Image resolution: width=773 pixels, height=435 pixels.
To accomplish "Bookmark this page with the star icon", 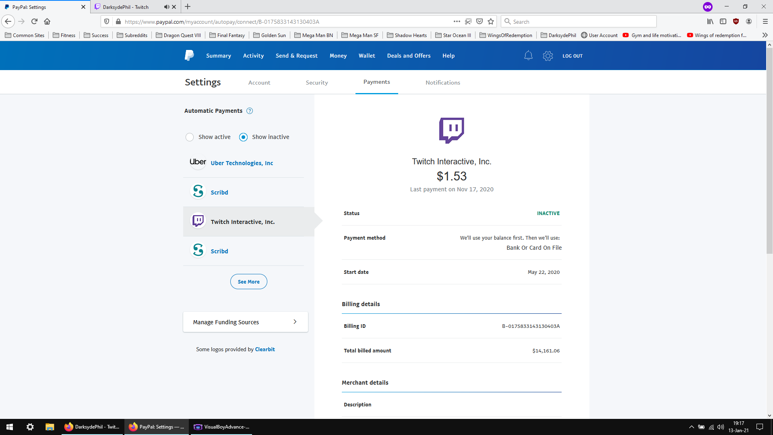I will point(491,21).
